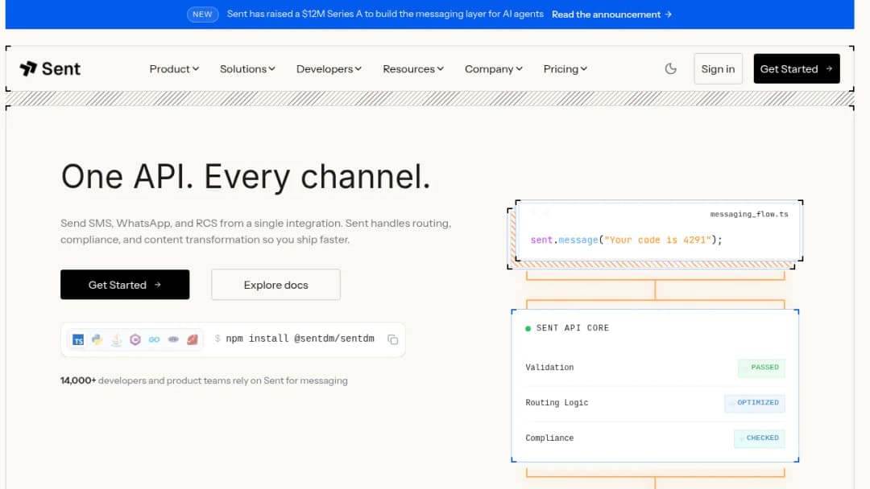The image size is (870, 489).
Task: Select the C# SDK icon
Action: 135,339
